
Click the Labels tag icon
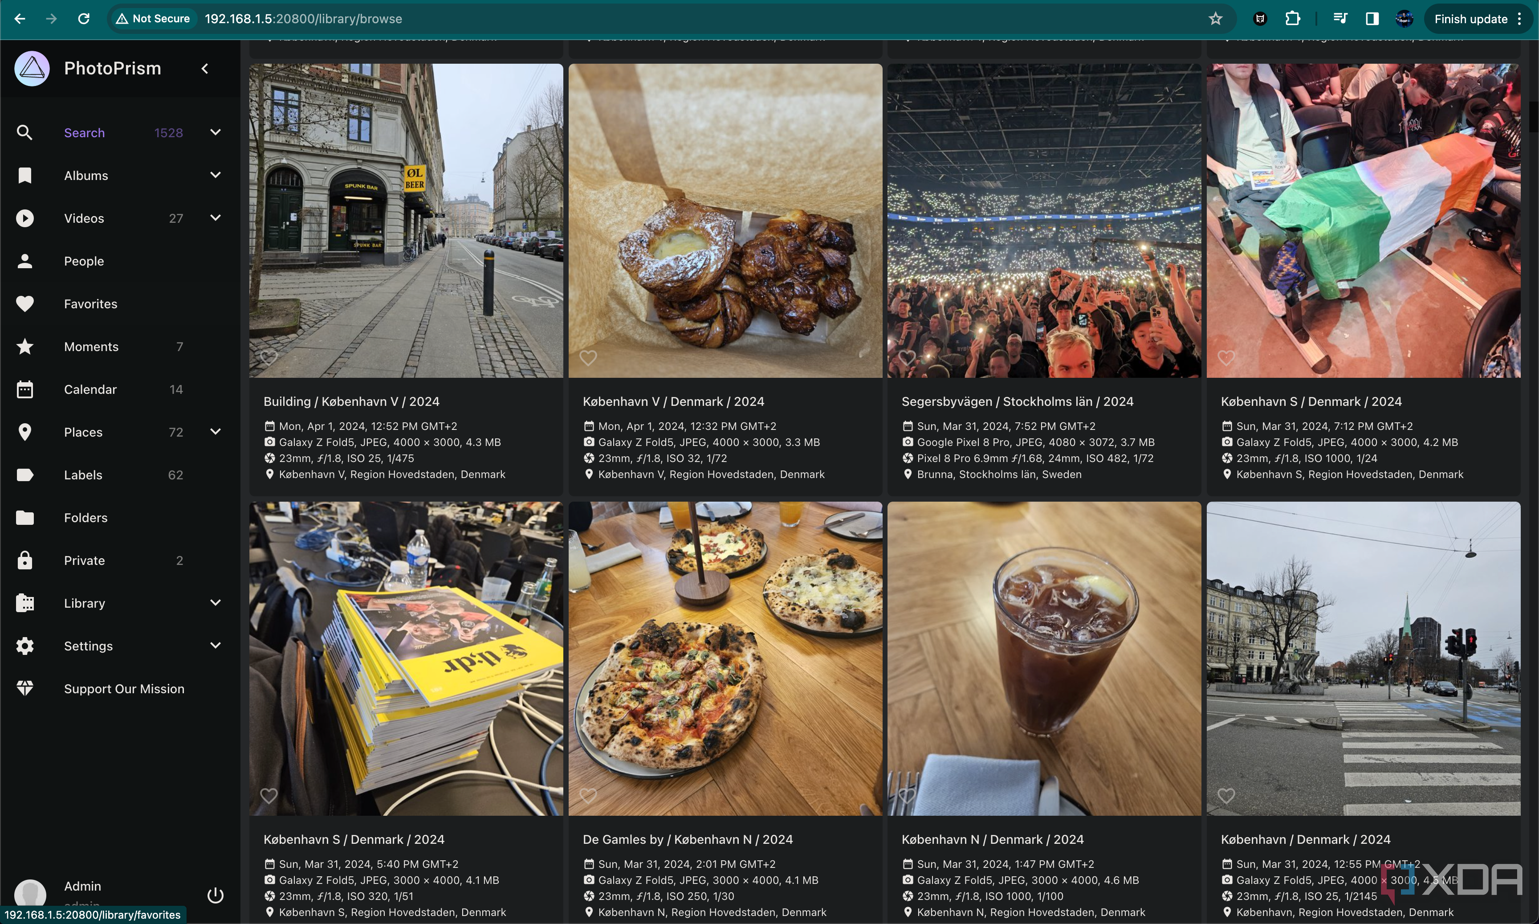tap(24, 475)
